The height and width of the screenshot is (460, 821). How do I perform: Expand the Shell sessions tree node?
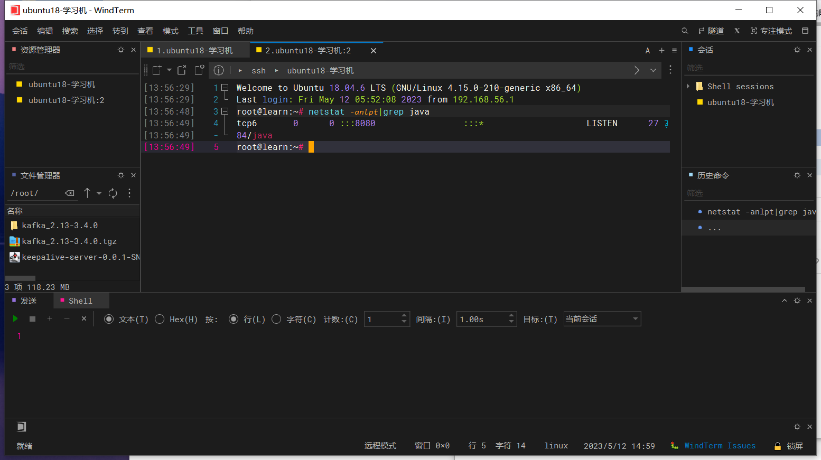(x=688, y=86)
